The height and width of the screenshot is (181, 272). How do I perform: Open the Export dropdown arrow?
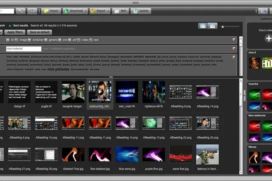[x=109, y=11]
